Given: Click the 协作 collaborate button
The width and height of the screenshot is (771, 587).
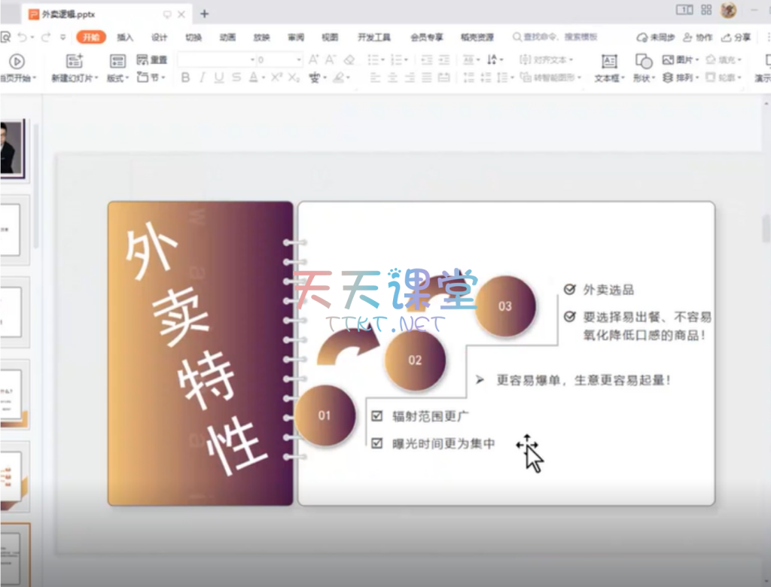Looking at the screenshot, I should (698, 37).
